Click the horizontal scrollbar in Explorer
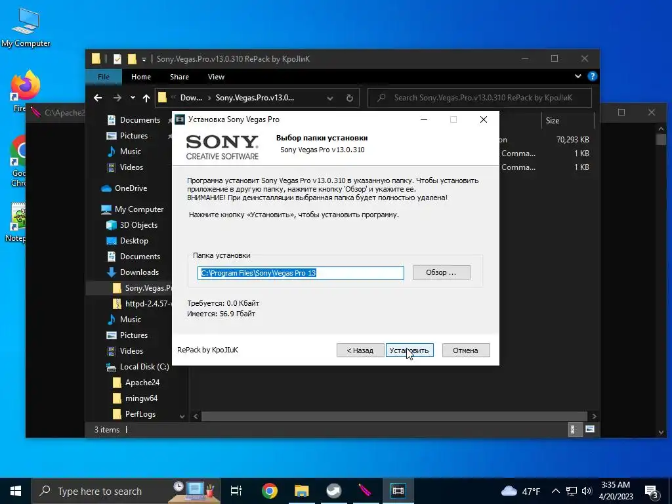Image resolution: width=672 pixels, height=504 pixels. tap(394, 416)
